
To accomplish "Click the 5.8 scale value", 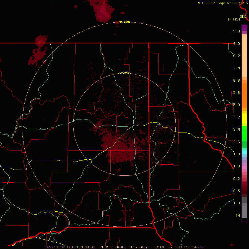I will [237, 93].
